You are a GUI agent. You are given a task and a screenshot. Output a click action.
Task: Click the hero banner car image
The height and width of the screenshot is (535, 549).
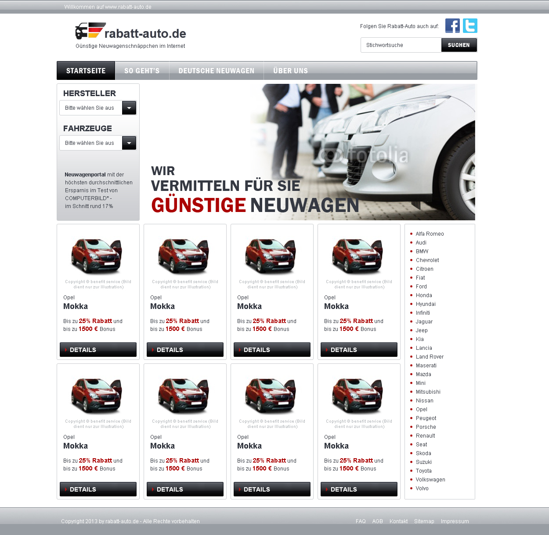pyautogui.click(x=362, y=152)
